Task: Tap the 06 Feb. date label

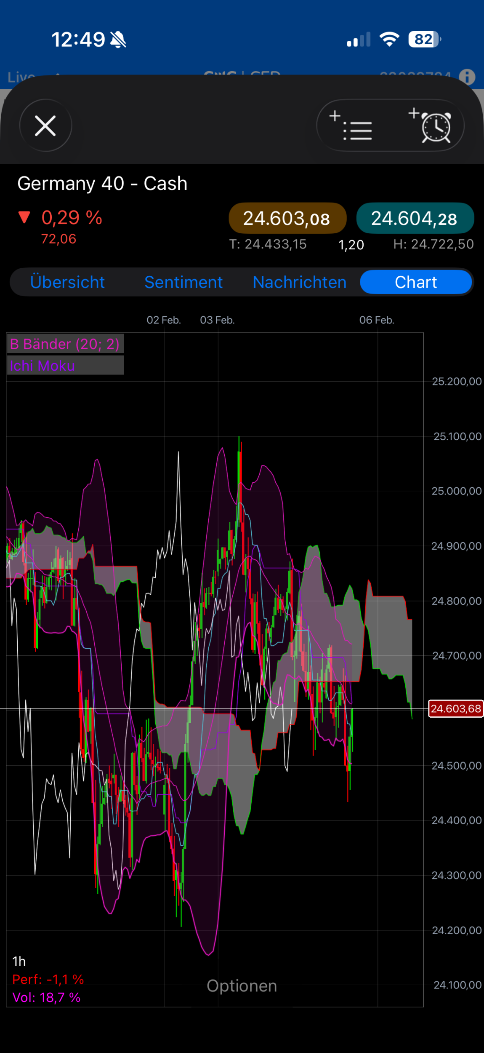Action: [x=376, y=320]
